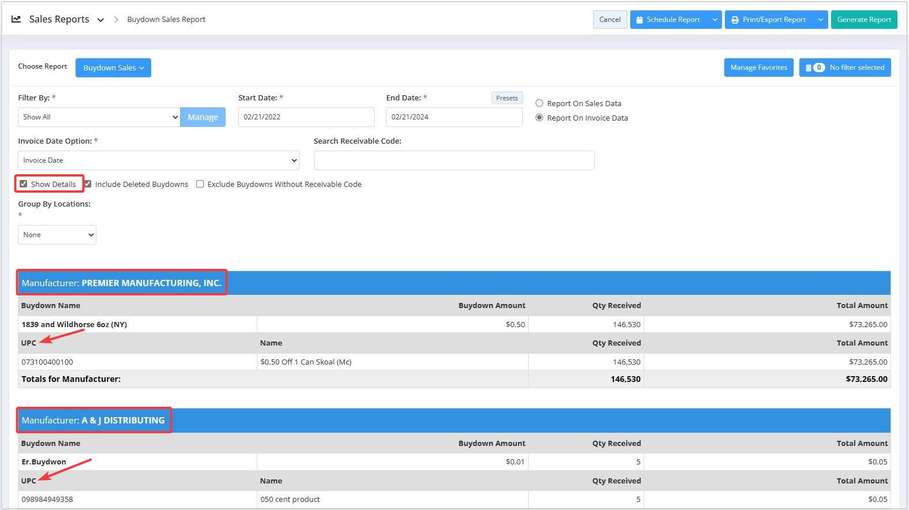Open the Filter By Show All dropdown
909x510 pixels.
pos(99,117)
